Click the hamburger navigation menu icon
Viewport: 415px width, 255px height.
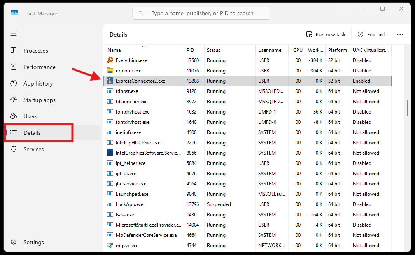pos(14,34)
